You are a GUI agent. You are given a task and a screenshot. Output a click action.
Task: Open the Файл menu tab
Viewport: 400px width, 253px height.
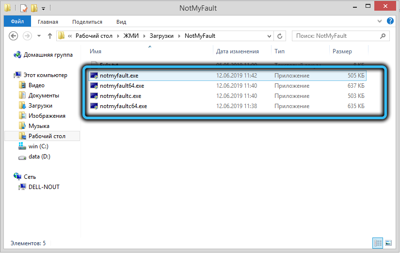click(17, 22)
